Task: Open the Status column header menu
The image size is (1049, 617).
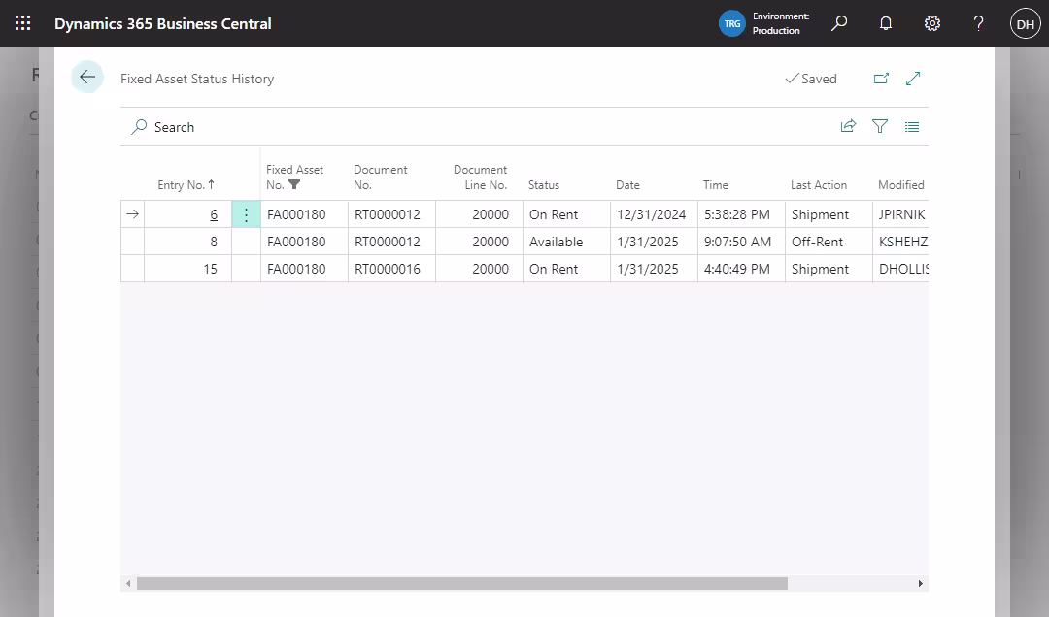Action: tap(543, 185)
